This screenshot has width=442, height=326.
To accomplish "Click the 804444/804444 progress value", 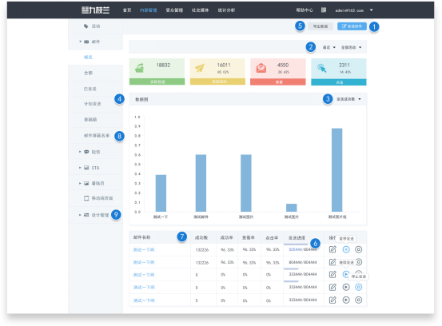I will pyautogui.click(x=303, y=262).
